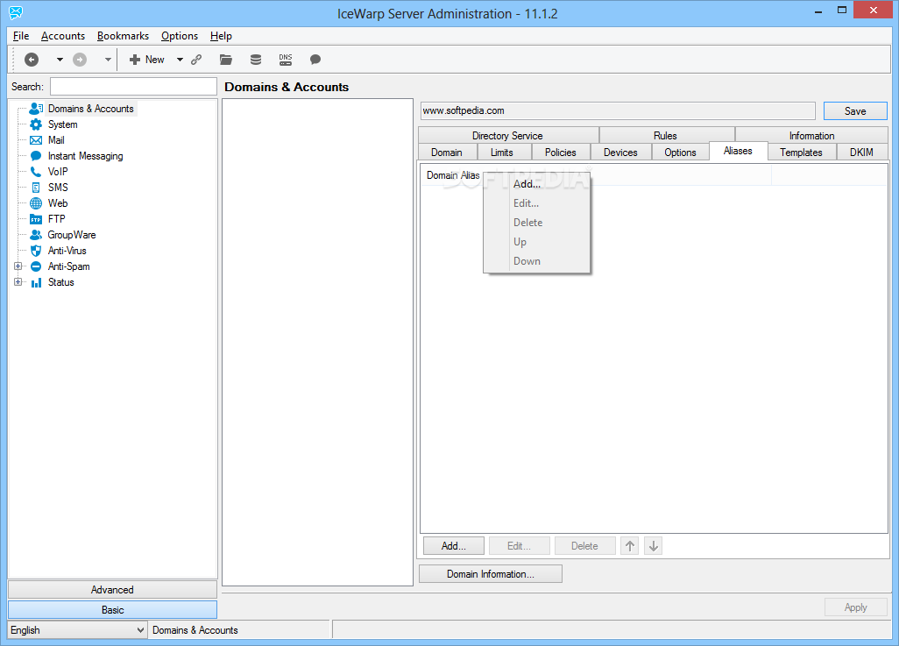
Task: Switch to the Policies tab
Action: point(560,152)
